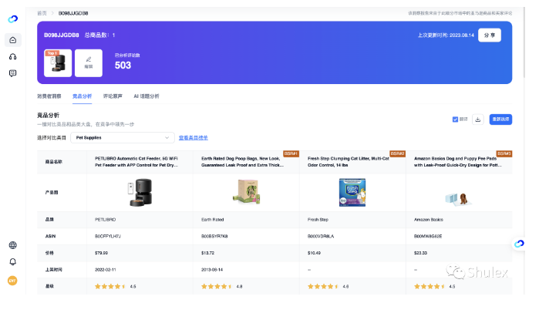Click the pencil edit tile in the banner

(x=89, y=63)
